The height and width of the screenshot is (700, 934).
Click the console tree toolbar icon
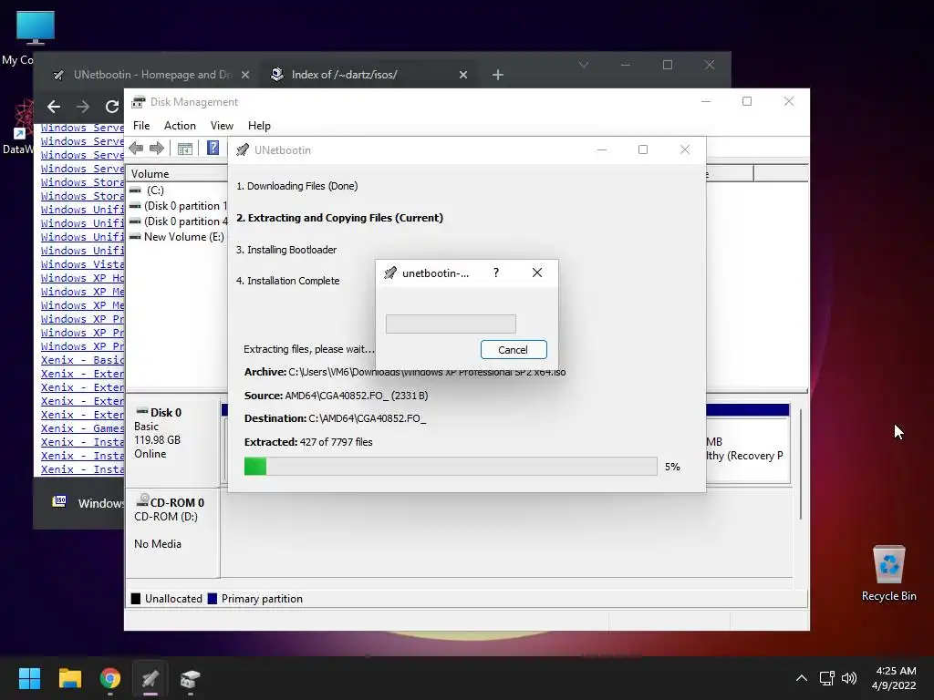tap(184, 149)
